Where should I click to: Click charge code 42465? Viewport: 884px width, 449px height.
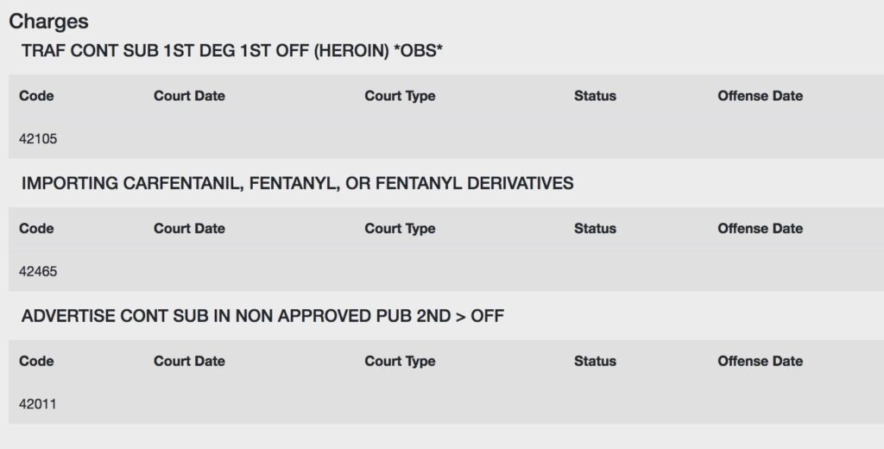(38, 271)
